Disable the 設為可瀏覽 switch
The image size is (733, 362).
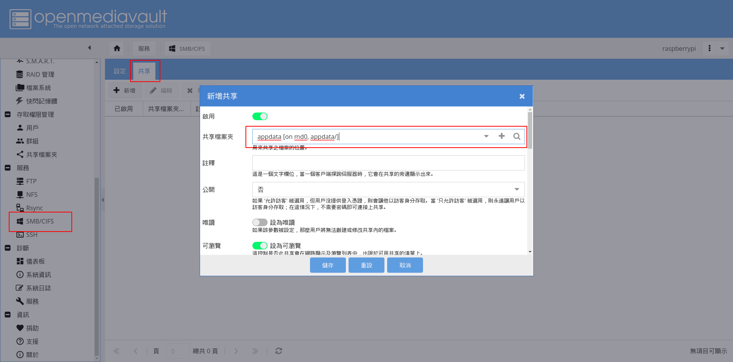click(x=260, y=246)
